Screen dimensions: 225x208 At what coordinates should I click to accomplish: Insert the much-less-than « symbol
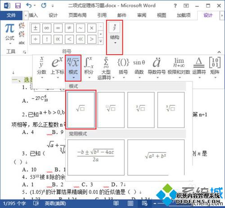click(81, 39)
